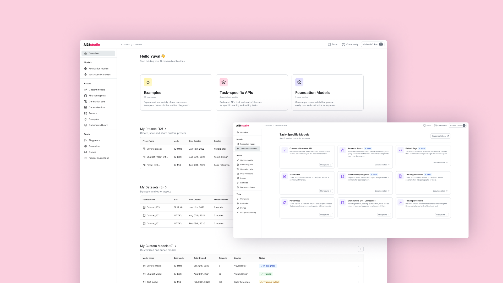Open the Task-specific APIs card

coord(252,92)
